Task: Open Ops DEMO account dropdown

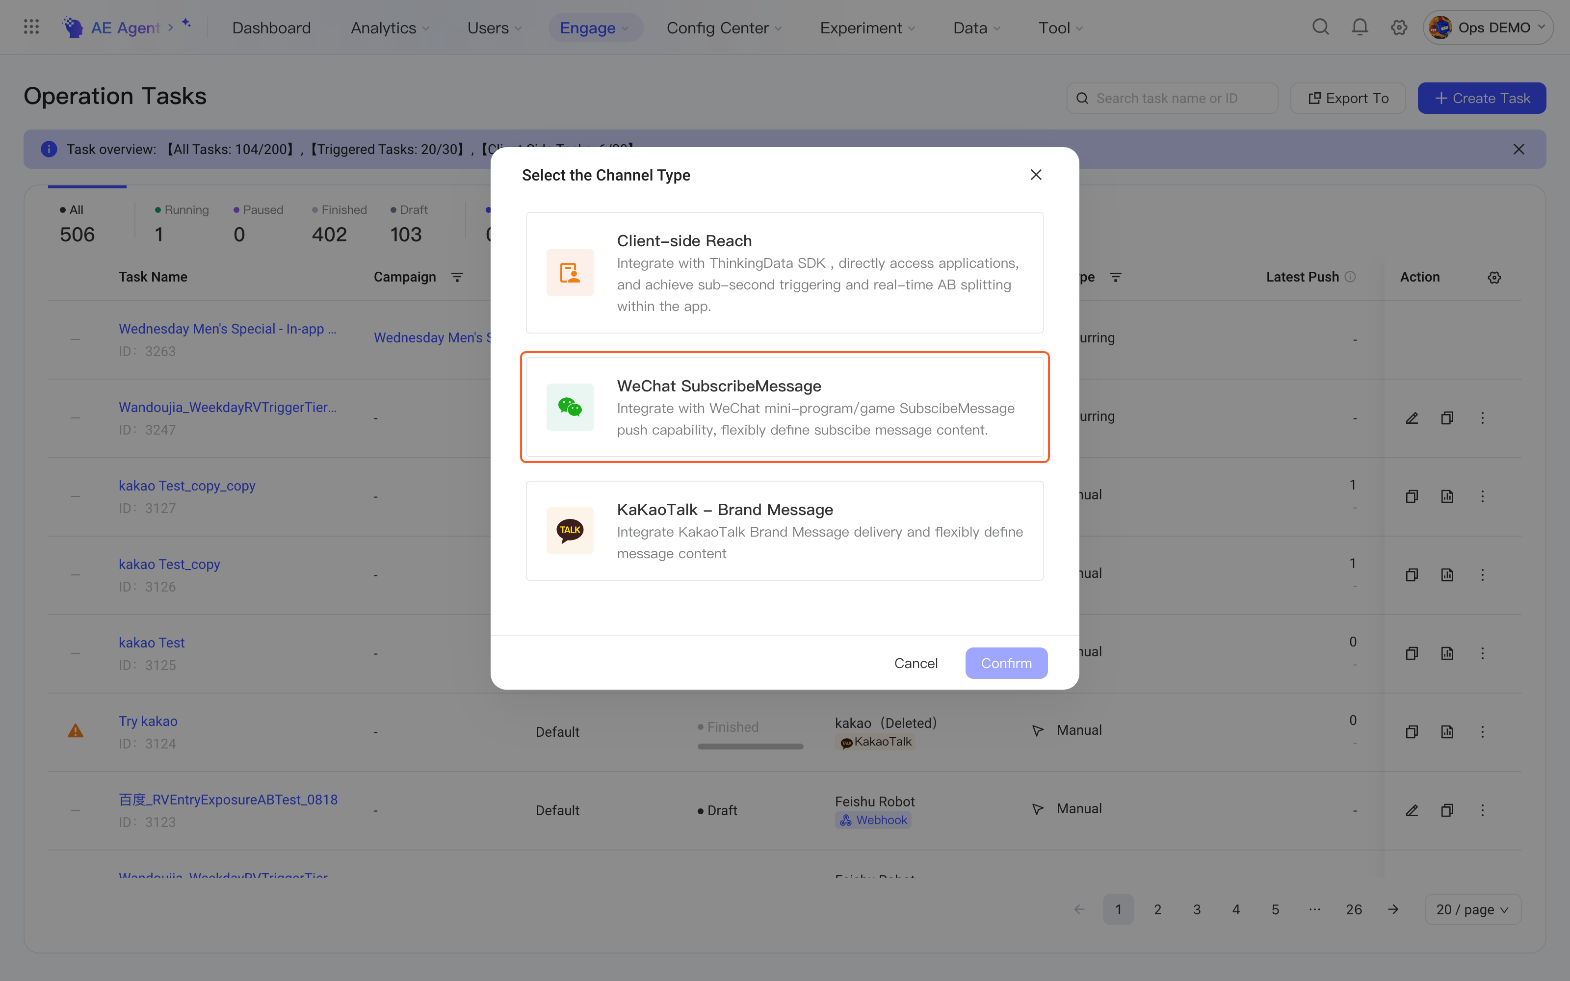Action: (1488, 27)
